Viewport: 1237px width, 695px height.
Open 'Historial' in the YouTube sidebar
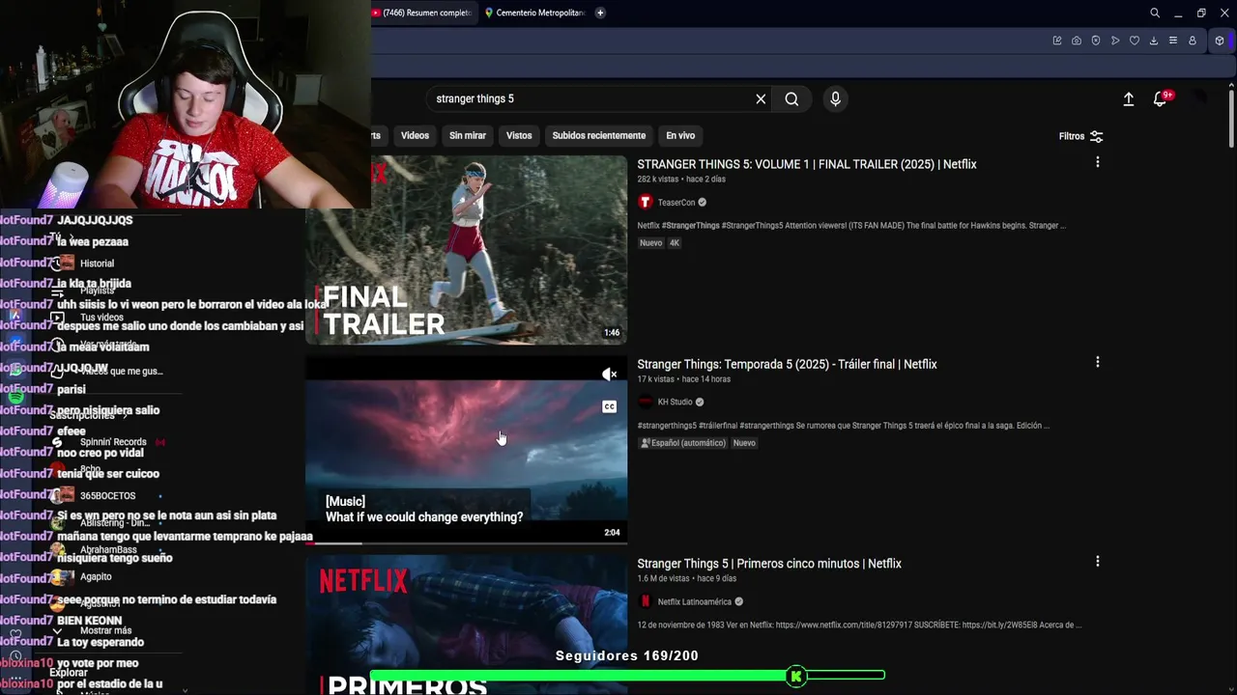97,264
